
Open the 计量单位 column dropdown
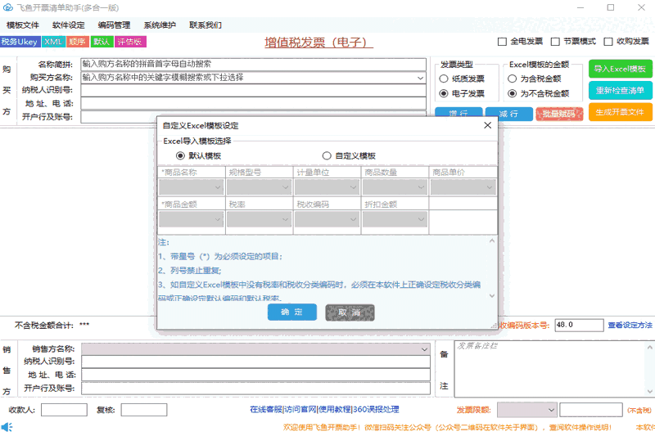(327, 187)
